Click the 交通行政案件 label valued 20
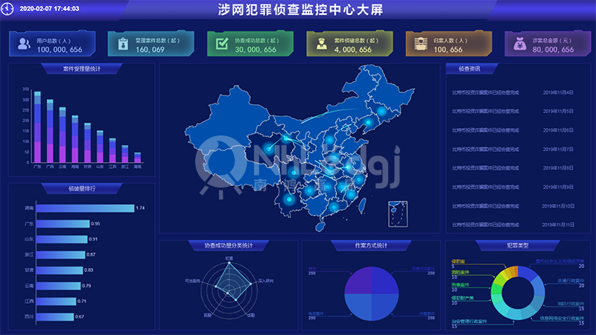Screen dimensions: 596x335 tap(571, 283)
